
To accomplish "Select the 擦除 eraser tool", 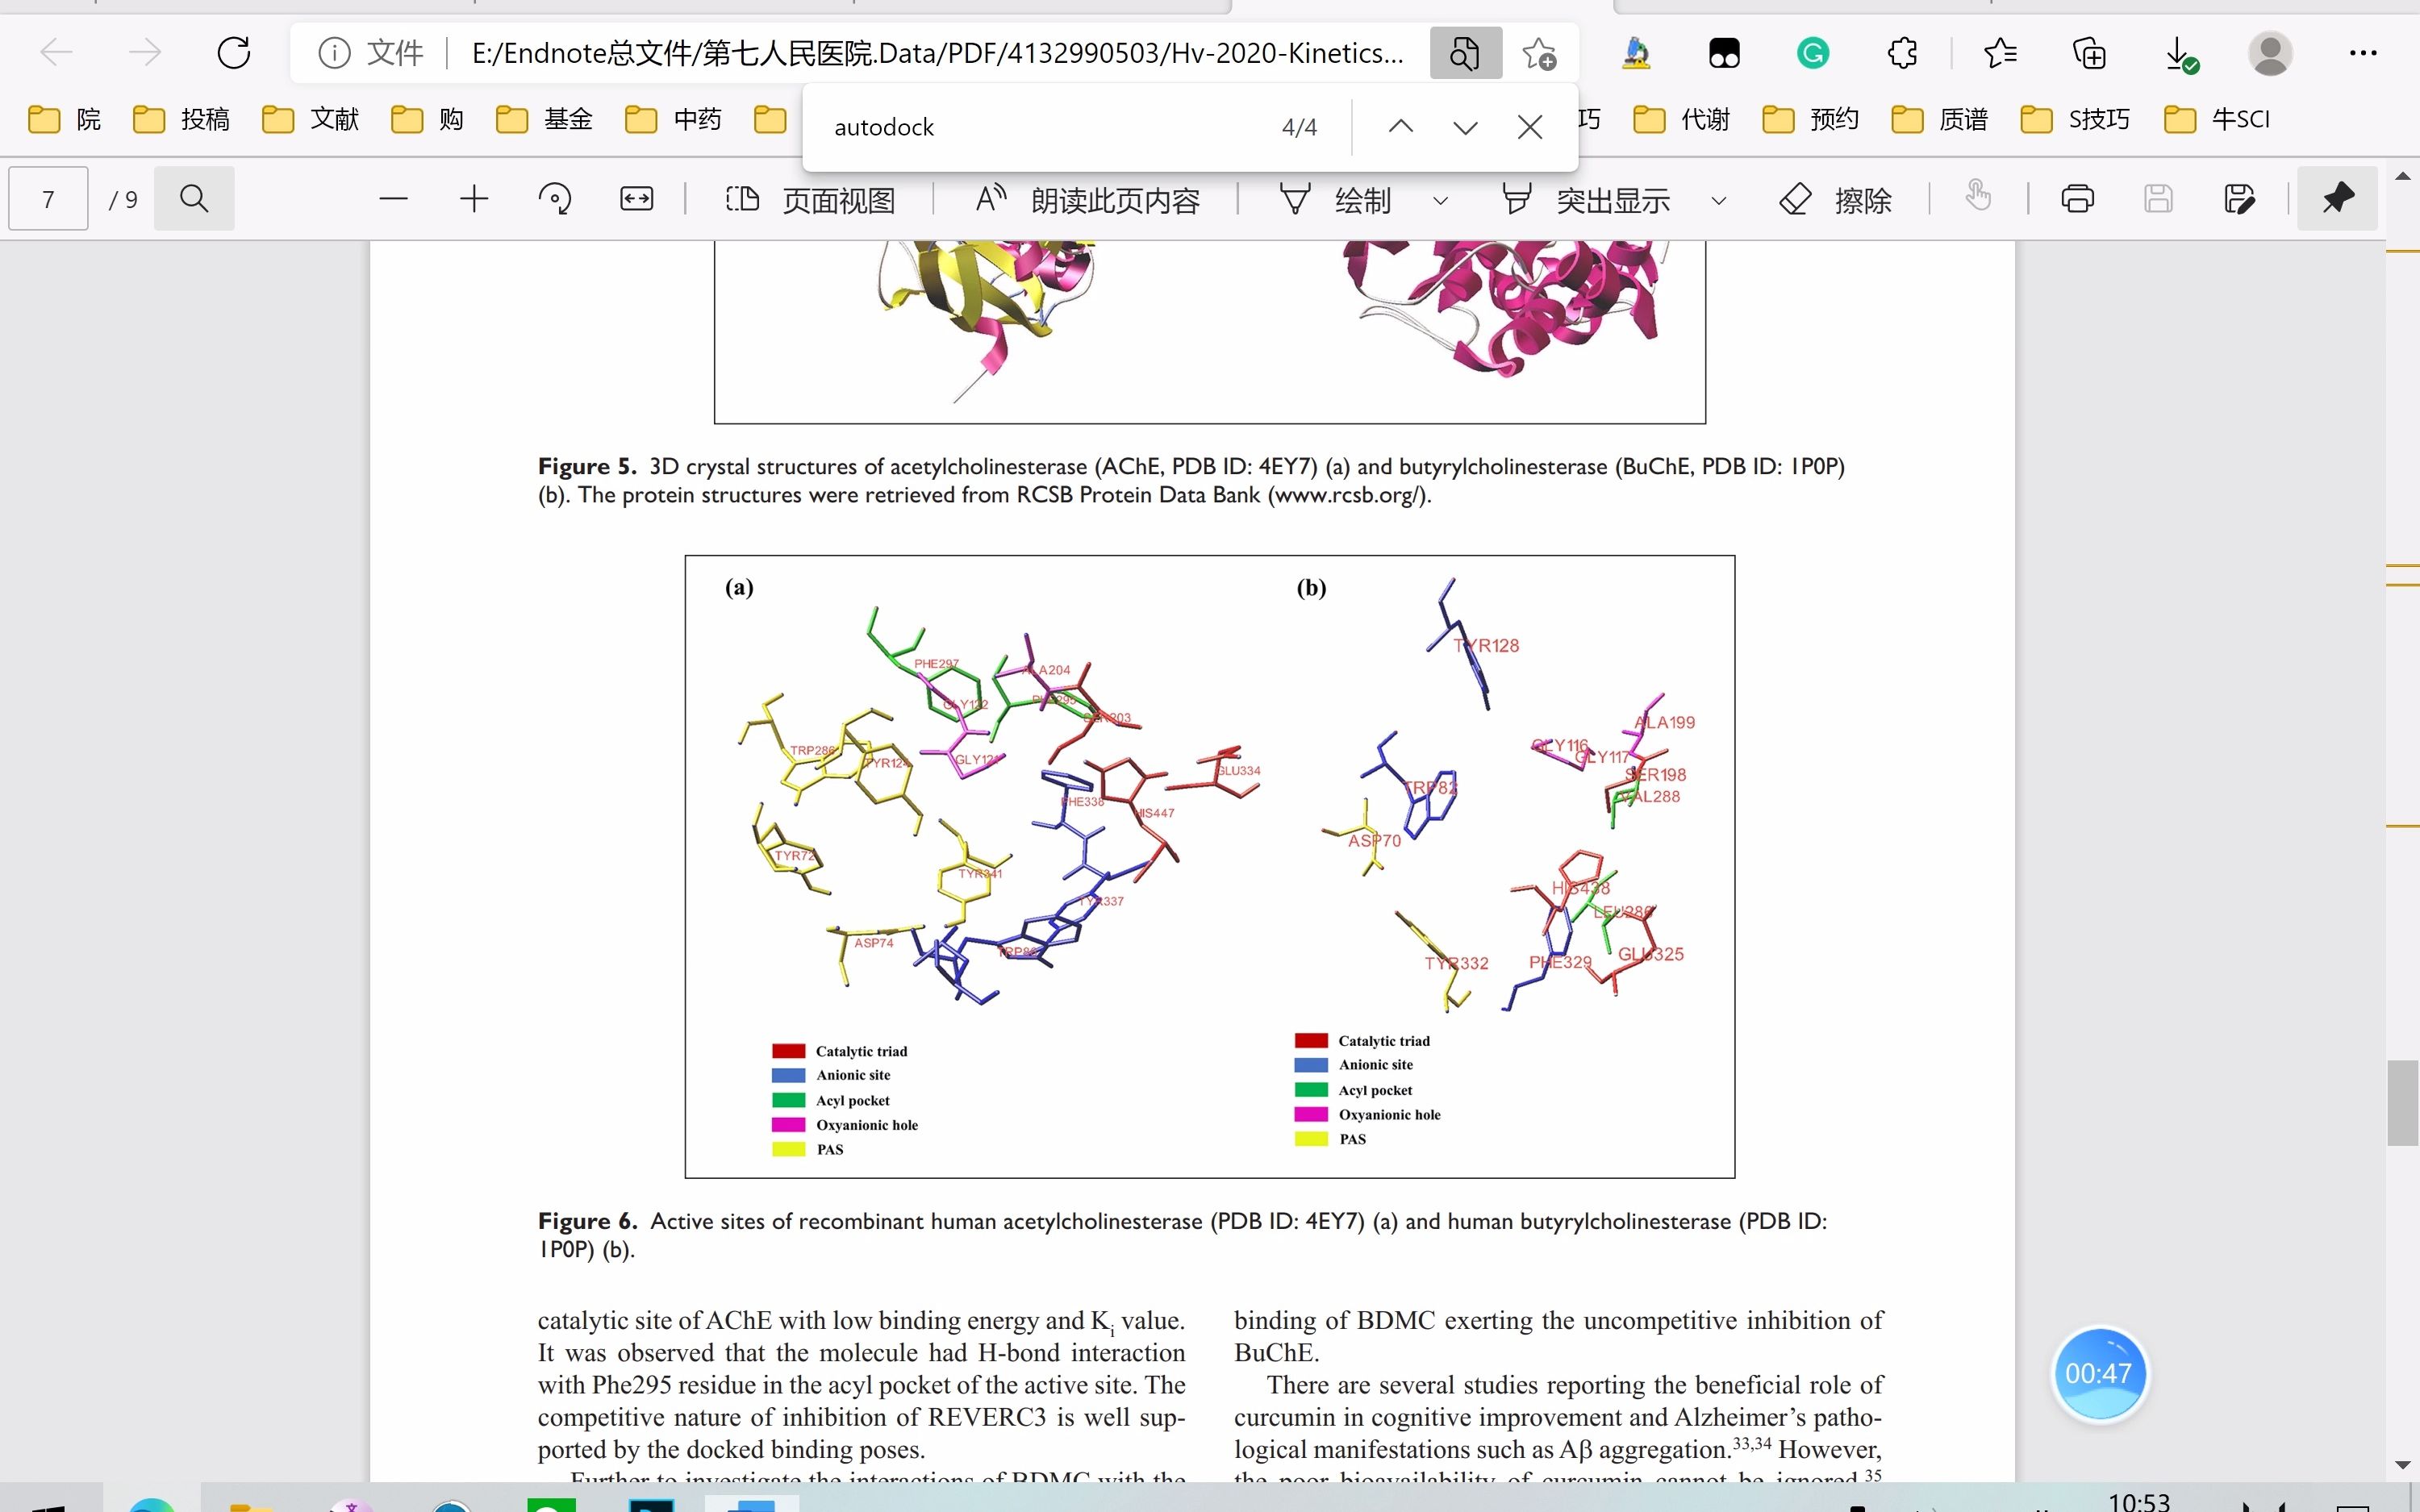I will (x=1836, y=200).
